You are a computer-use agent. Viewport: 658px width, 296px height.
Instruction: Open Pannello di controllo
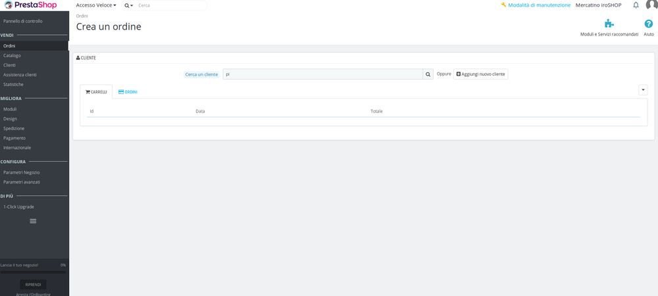point(22,21)
